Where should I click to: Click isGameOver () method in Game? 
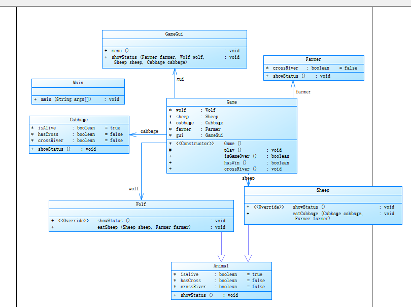tap(229, 156)
